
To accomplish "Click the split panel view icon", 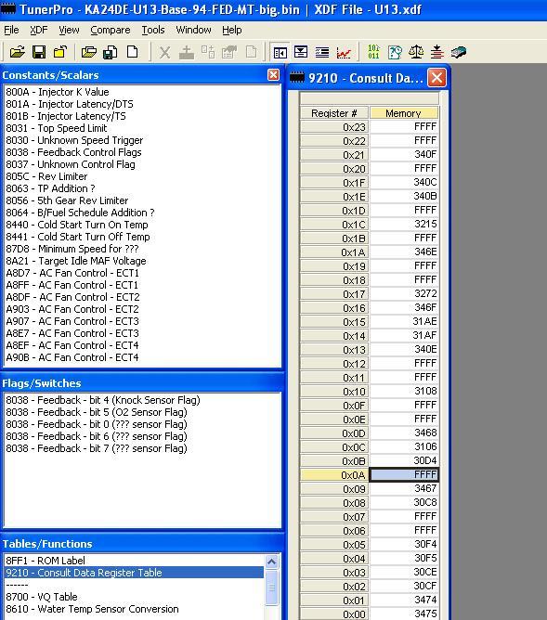I will coord(301,52).
